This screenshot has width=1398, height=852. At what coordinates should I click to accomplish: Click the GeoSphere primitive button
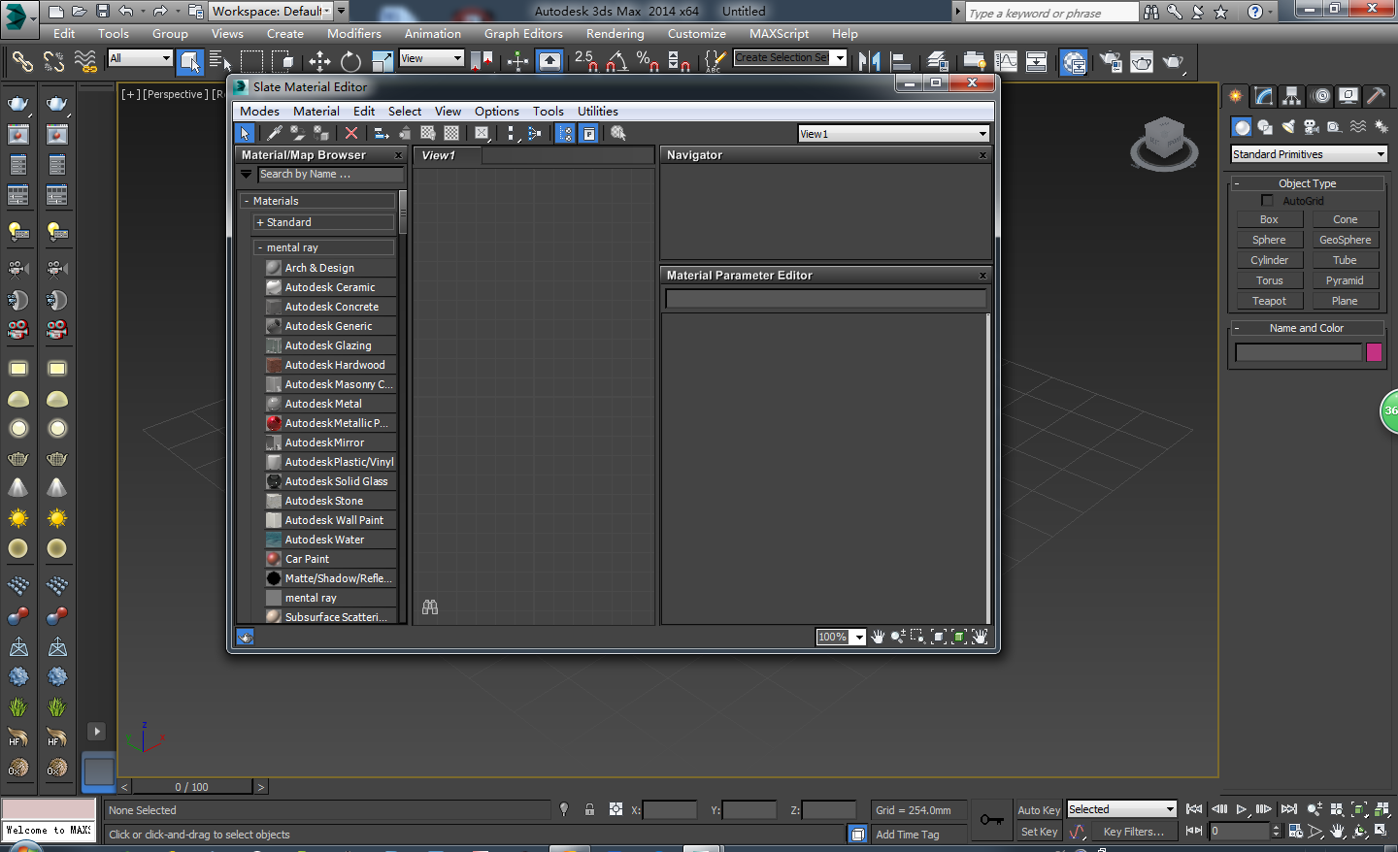click(1345, 240)
